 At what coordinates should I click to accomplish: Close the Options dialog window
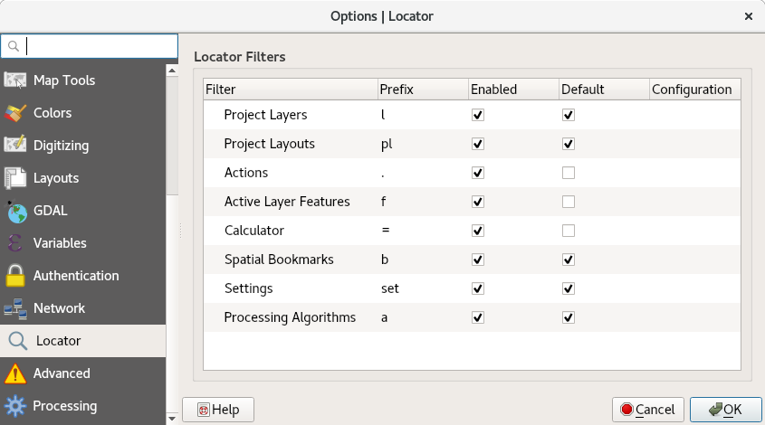pyautogui.click(x=749, y=16)
